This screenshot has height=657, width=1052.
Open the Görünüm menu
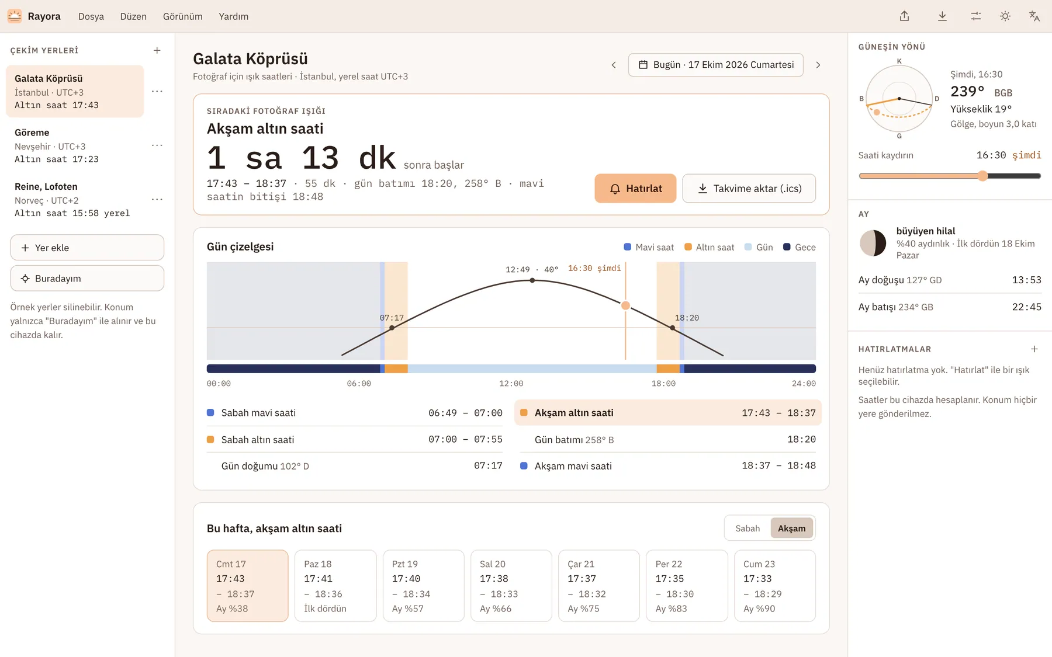[x=183, y=16]
